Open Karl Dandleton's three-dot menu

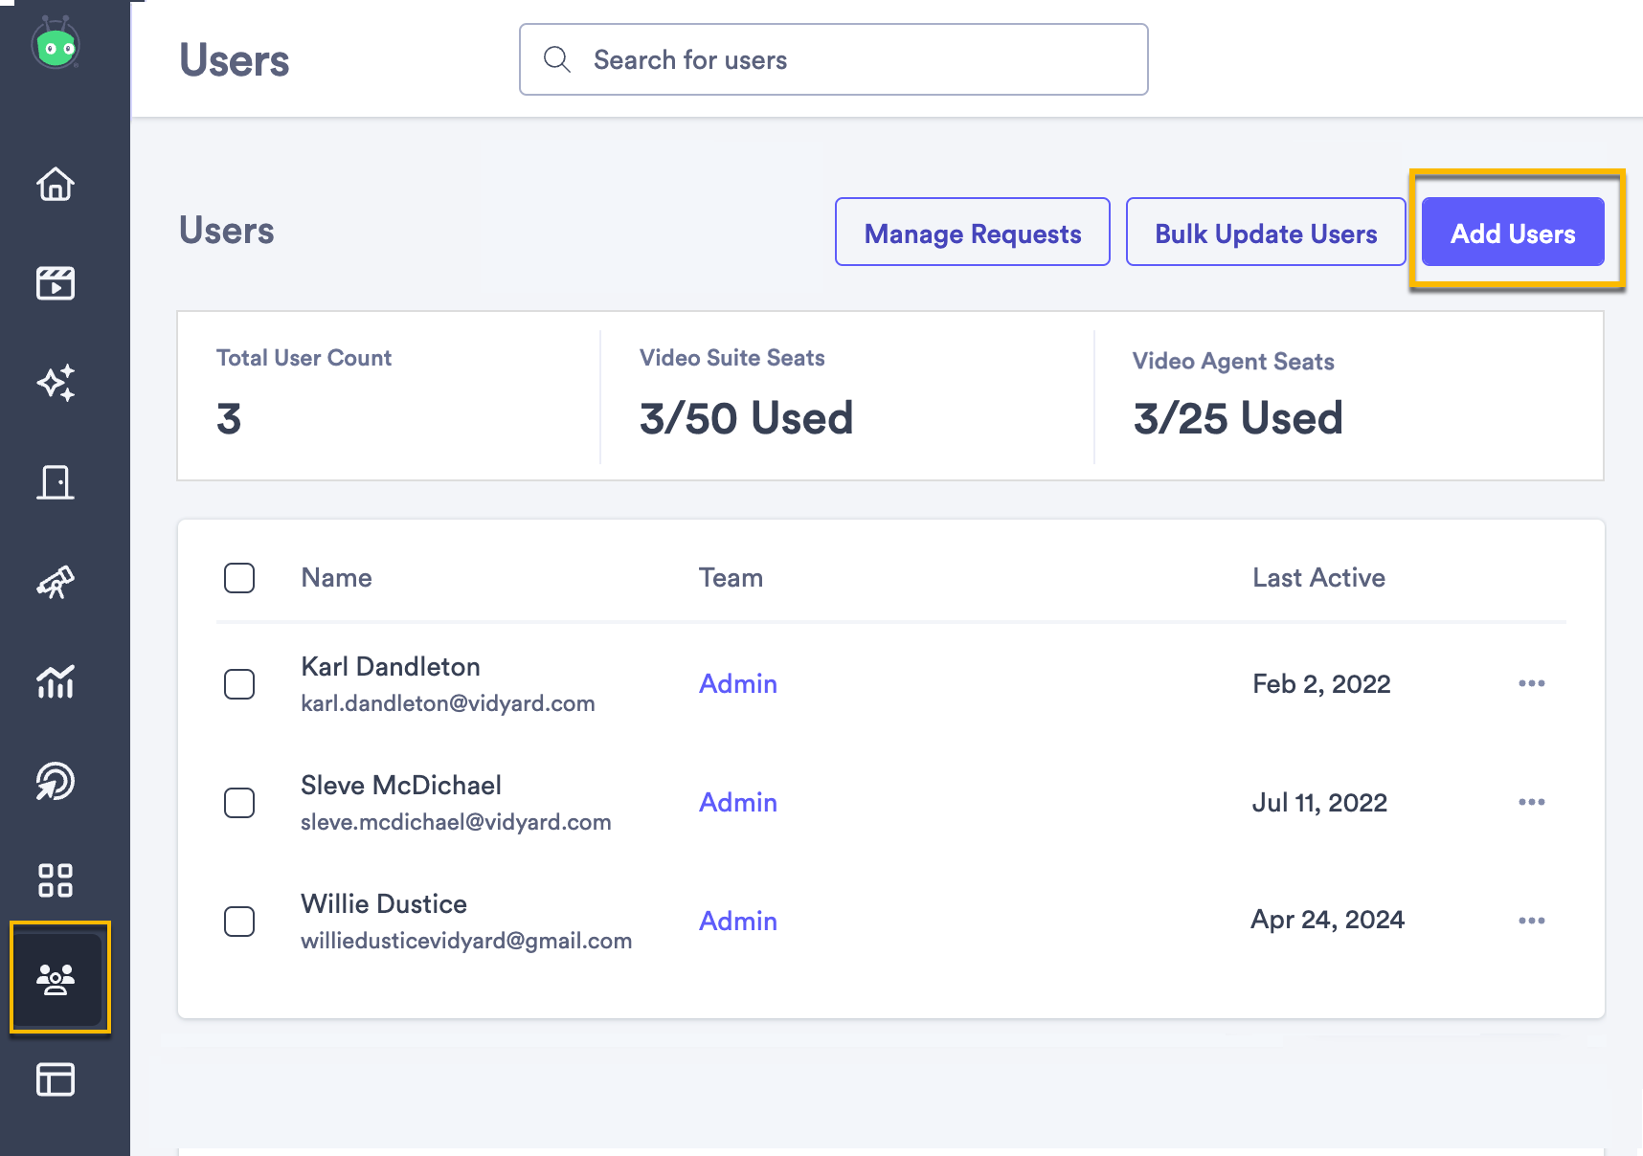click(x=1532, y=683)
